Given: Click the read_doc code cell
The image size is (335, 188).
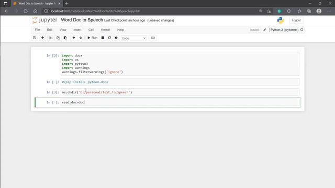Looking at the screenshot, I should (x=180, y=102).
